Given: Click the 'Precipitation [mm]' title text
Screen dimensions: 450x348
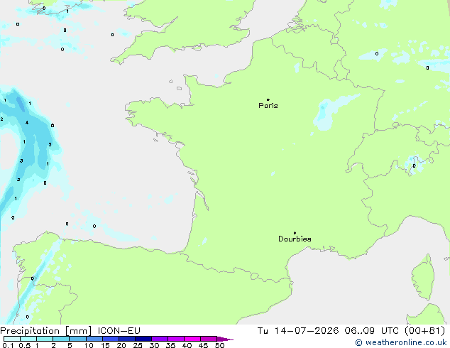Looking at the screenshot, I should [46, 331].
